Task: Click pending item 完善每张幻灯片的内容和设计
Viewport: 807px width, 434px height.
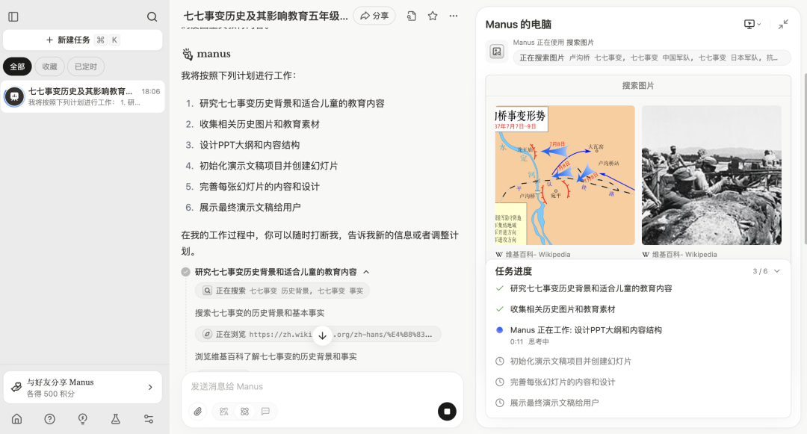Action: tap(563, 382)
